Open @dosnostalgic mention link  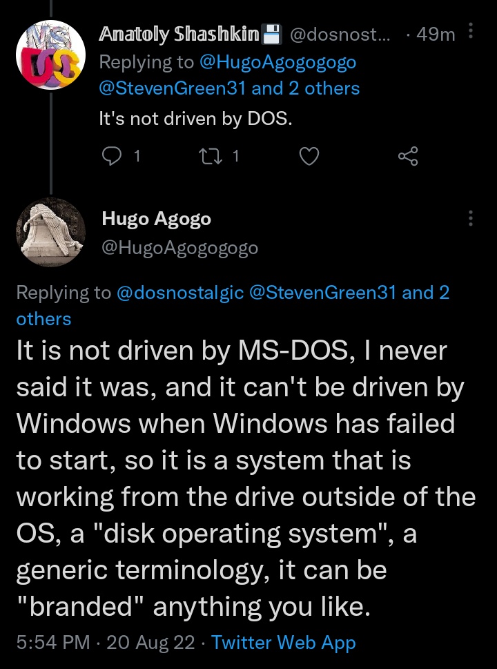coord(180,293)
